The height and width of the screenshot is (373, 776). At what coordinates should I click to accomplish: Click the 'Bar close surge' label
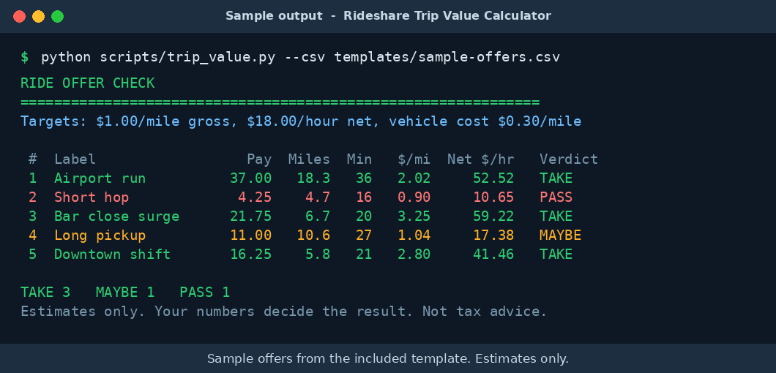117,216
